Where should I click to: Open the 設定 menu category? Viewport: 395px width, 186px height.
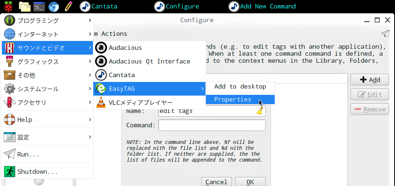coord(47,137)
